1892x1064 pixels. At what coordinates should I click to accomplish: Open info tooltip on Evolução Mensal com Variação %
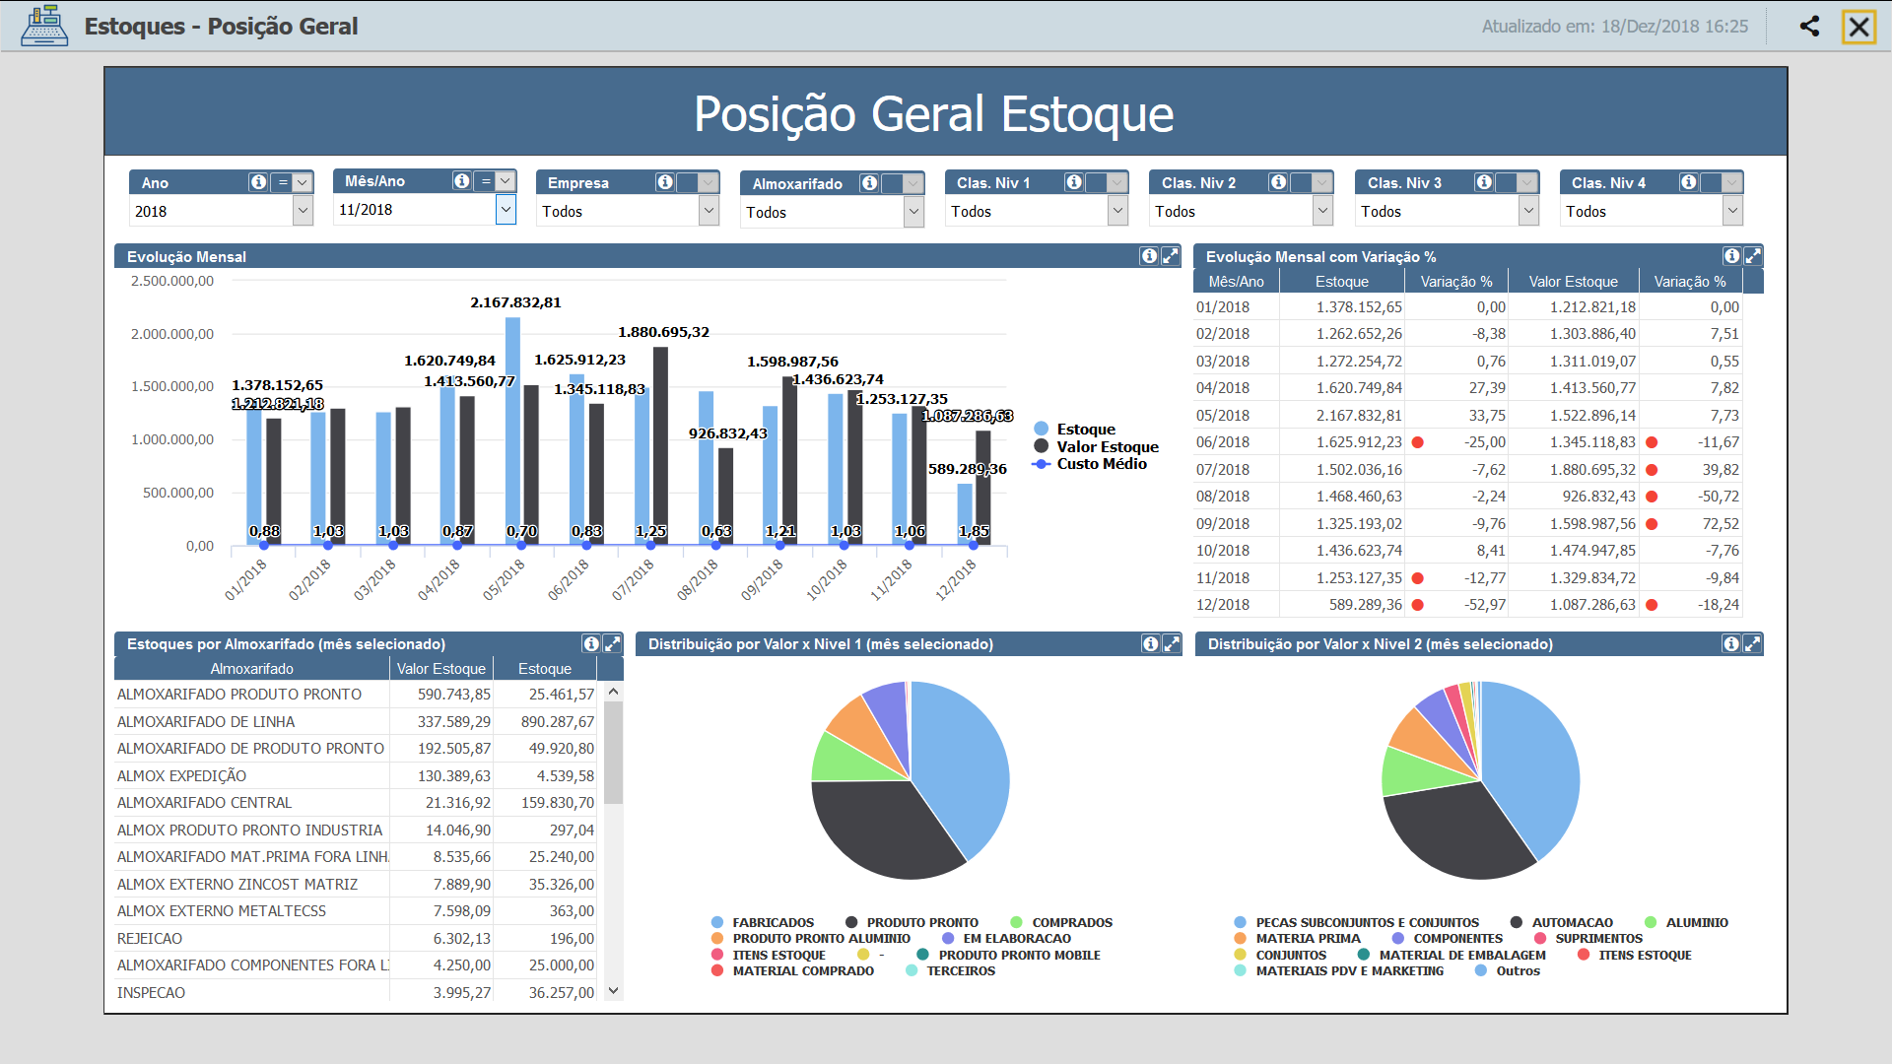pos(1731,255)
